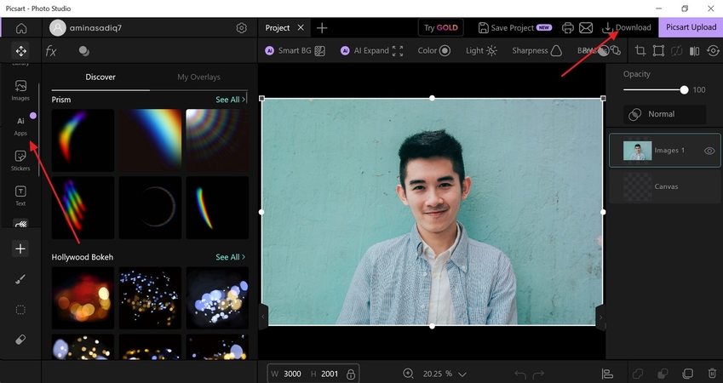Open the Color adjustment
This screenshot has width=723, height=383.
point(434,51)
